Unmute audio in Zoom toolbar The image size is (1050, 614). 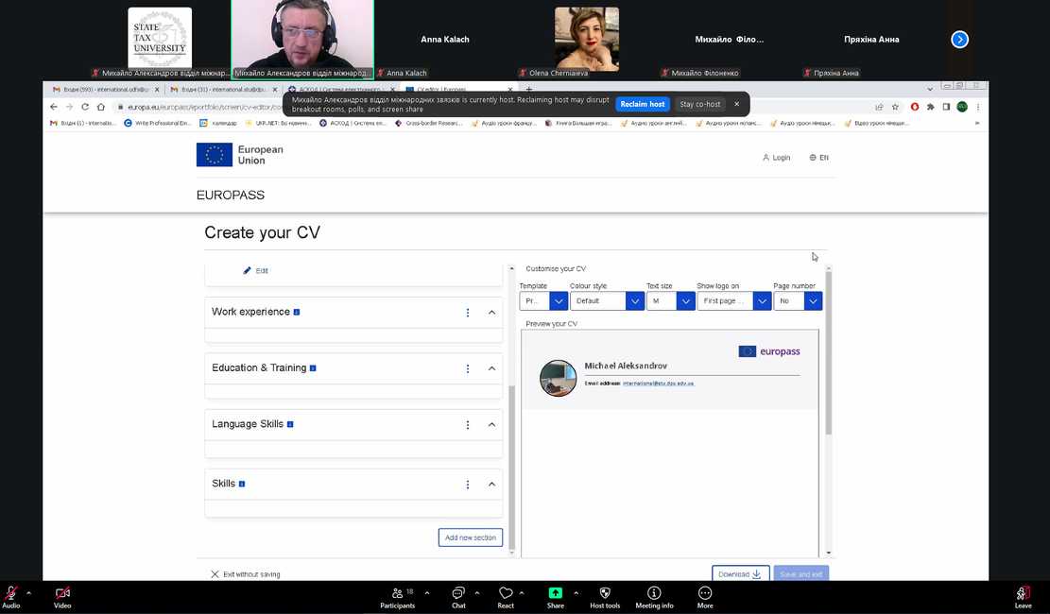click(x=11, y=594)
